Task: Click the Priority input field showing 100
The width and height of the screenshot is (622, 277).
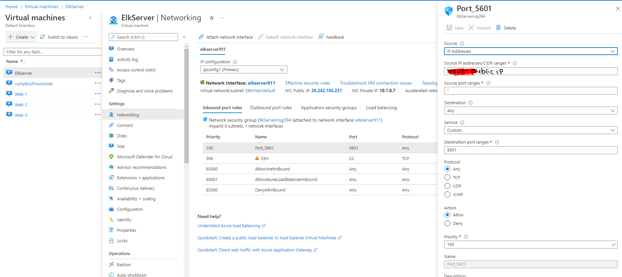Action: click(531, 244)
